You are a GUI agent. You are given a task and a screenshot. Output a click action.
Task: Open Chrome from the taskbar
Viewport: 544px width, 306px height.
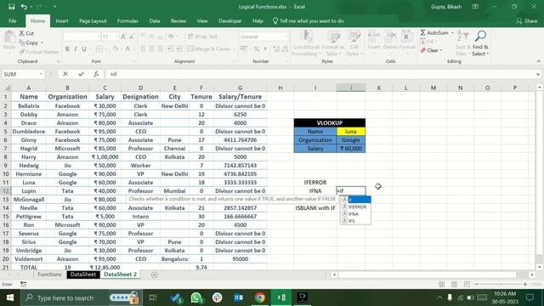(x=259, y=297)
